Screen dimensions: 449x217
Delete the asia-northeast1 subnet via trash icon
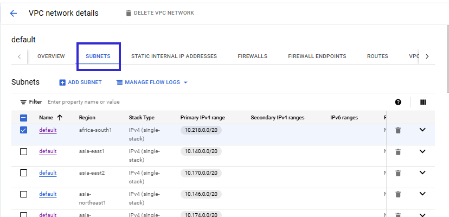click(397, 194)
